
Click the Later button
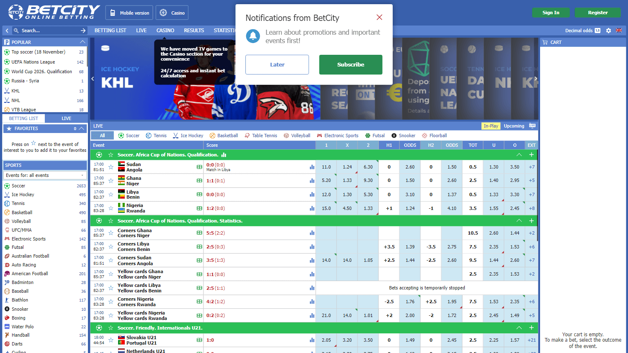(277, 65)
